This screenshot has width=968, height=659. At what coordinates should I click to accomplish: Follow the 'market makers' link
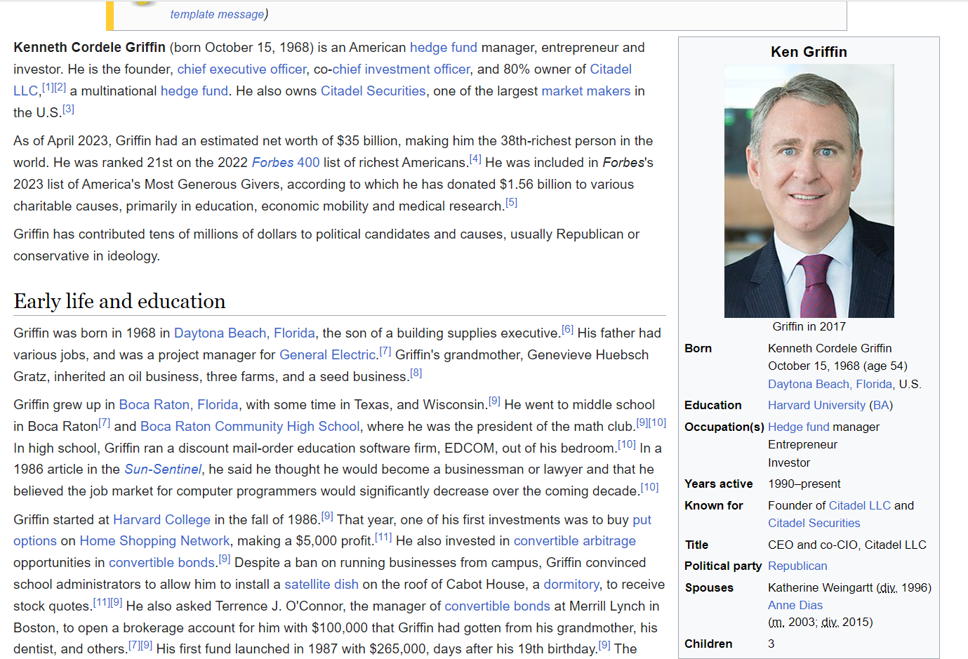point(585,91)
